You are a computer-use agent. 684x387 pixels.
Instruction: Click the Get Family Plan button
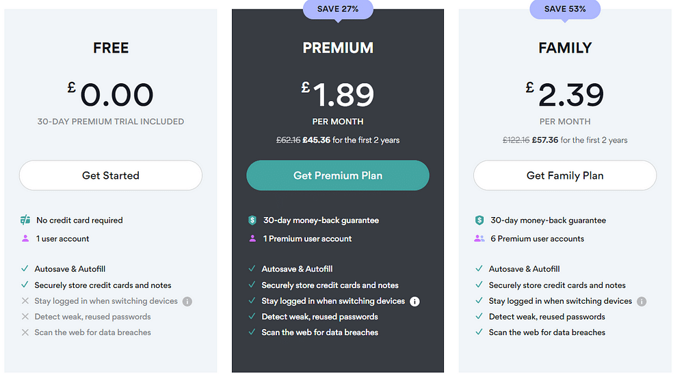(x=565, y=175)
